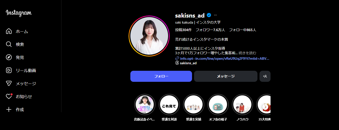Click the search magnifier icon
The image size is (339, 130).
point(9,44)
